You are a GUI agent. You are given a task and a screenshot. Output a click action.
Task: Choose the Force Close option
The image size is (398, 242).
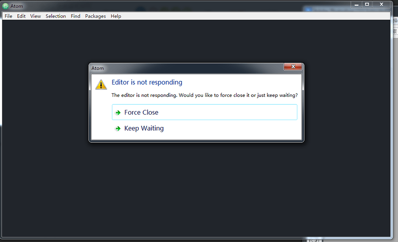(204, 112)
